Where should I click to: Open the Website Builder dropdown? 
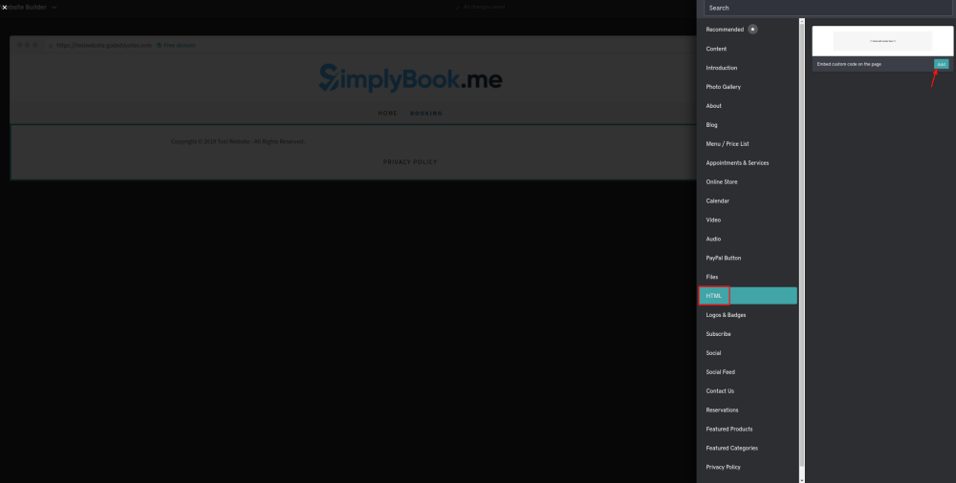pyautogui.click(x=54, y=7)
